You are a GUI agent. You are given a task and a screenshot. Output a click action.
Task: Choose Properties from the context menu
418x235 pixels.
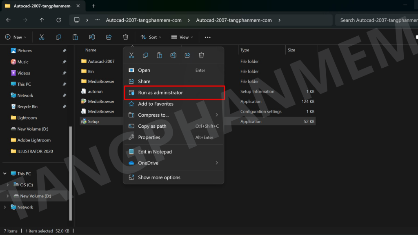[149, 137]
